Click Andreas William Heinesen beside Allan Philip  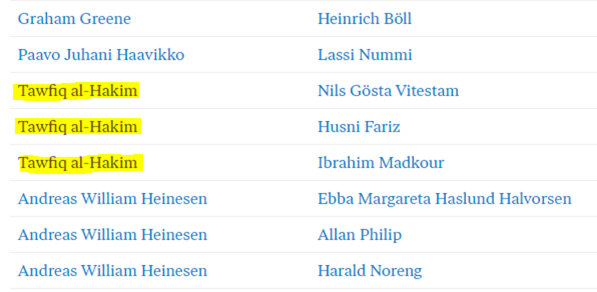coord(112,235)
